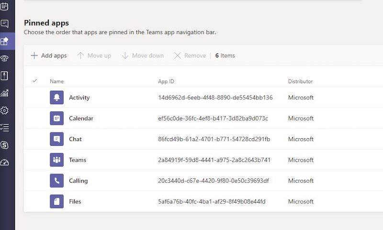This screenshot has height=230, width=383.
Task: Open Call quality dashboard gauge icon
Action: [x=4, y=163]
